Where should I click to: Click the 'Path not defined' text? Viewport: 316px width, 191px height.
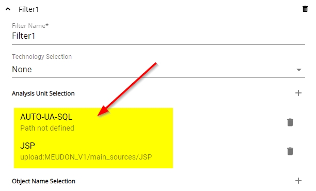[47, 128]
